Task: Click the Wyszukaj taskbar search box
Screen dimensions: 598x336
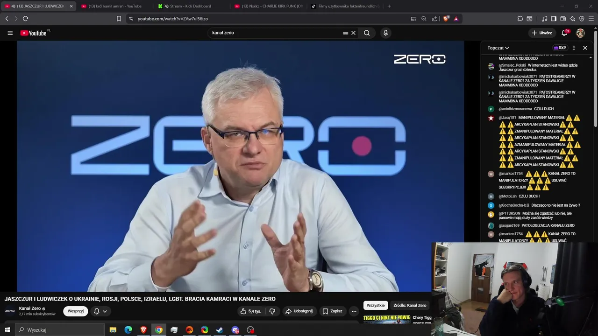Action: (60, 330)
